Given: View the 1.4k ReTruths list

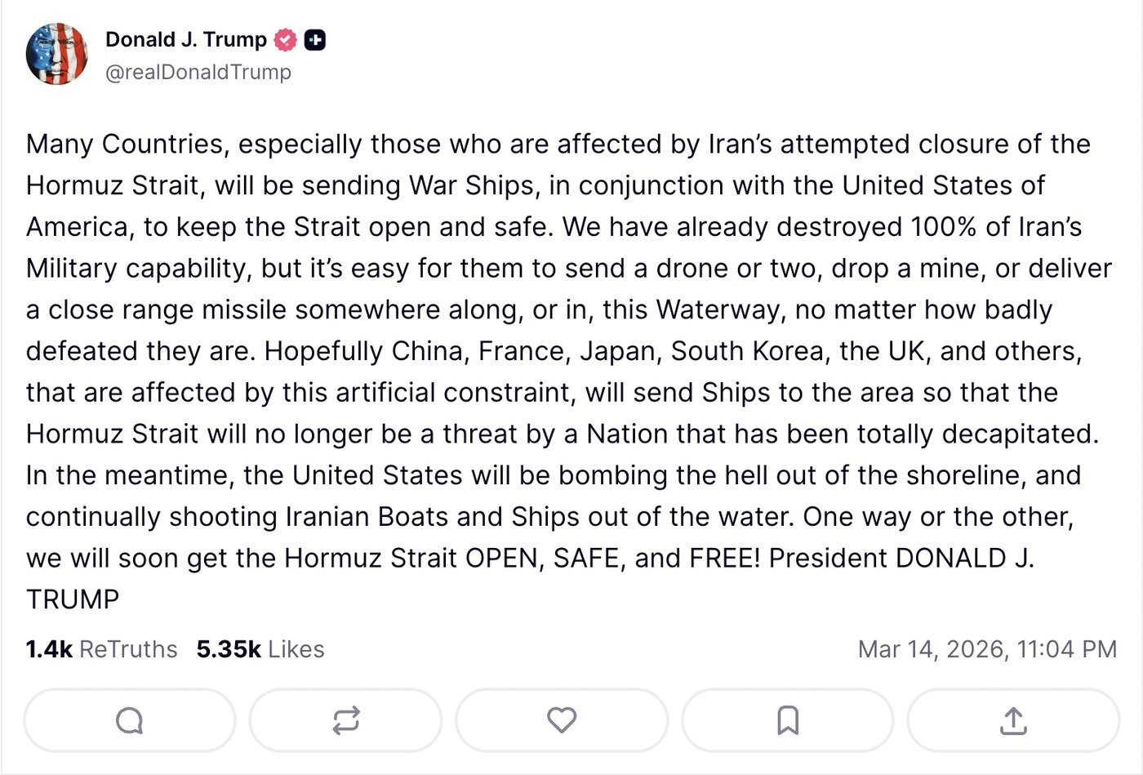Looking at the screenshot, I should [101, 649].
